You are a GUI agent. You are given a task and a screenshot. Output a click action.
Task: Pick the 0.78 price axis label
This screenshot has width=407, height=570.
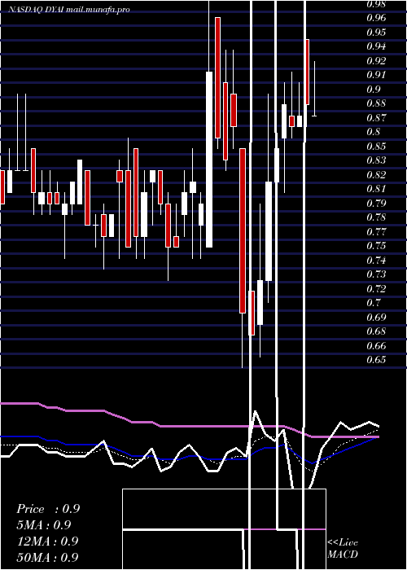coord(376,217)
